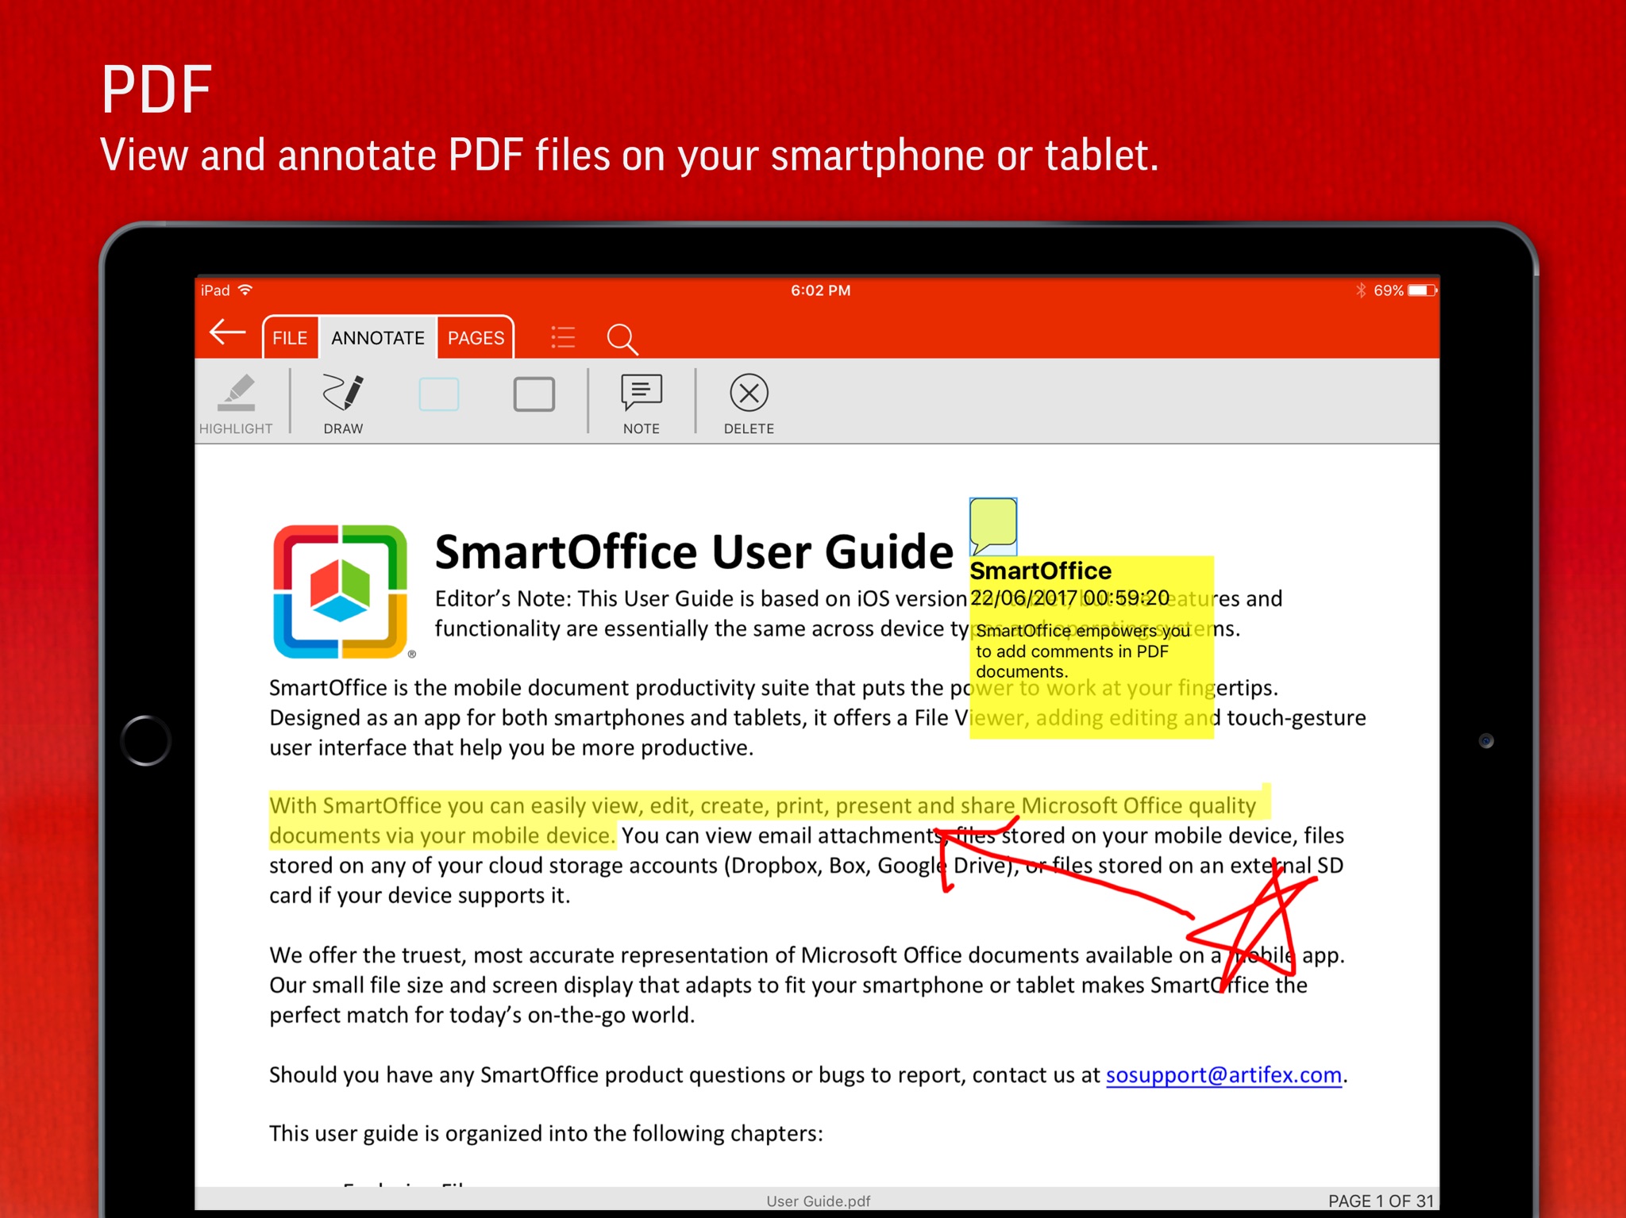Click the yellow SmartOffice note popup

pyautogui.click(x=1091, y=647)
